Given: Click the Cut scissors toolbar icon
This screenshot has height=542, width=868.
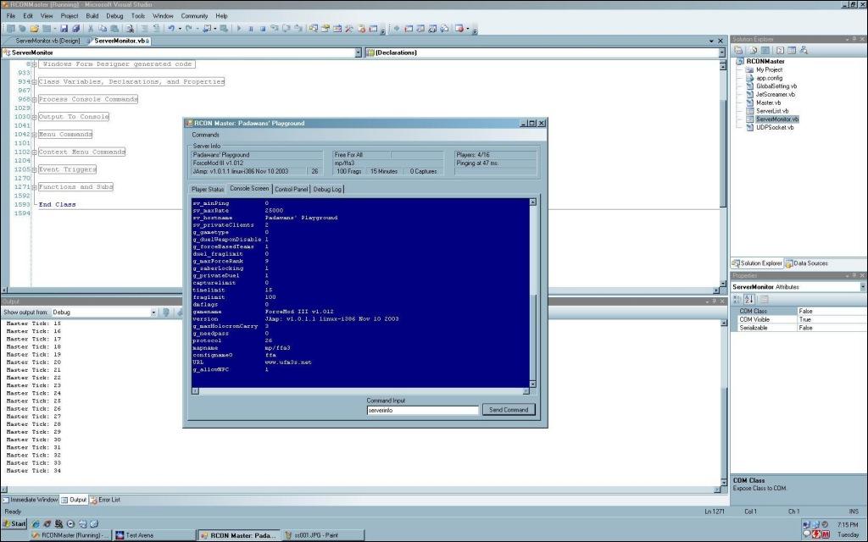Looking at the screenshot, I should [91, 28].
